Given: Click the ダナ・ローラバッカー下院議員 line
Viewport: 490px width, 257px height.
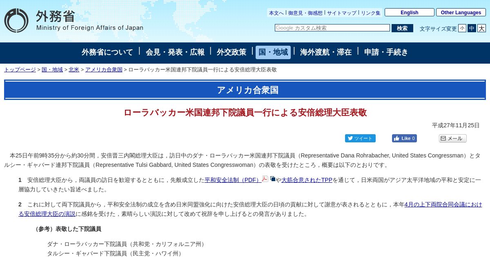Looking at the screenshot, I should (x=127, y=244).
